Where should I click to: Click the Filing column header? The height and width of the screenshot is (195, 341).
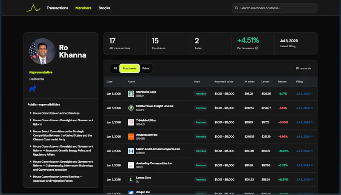[x=299, y=82]
